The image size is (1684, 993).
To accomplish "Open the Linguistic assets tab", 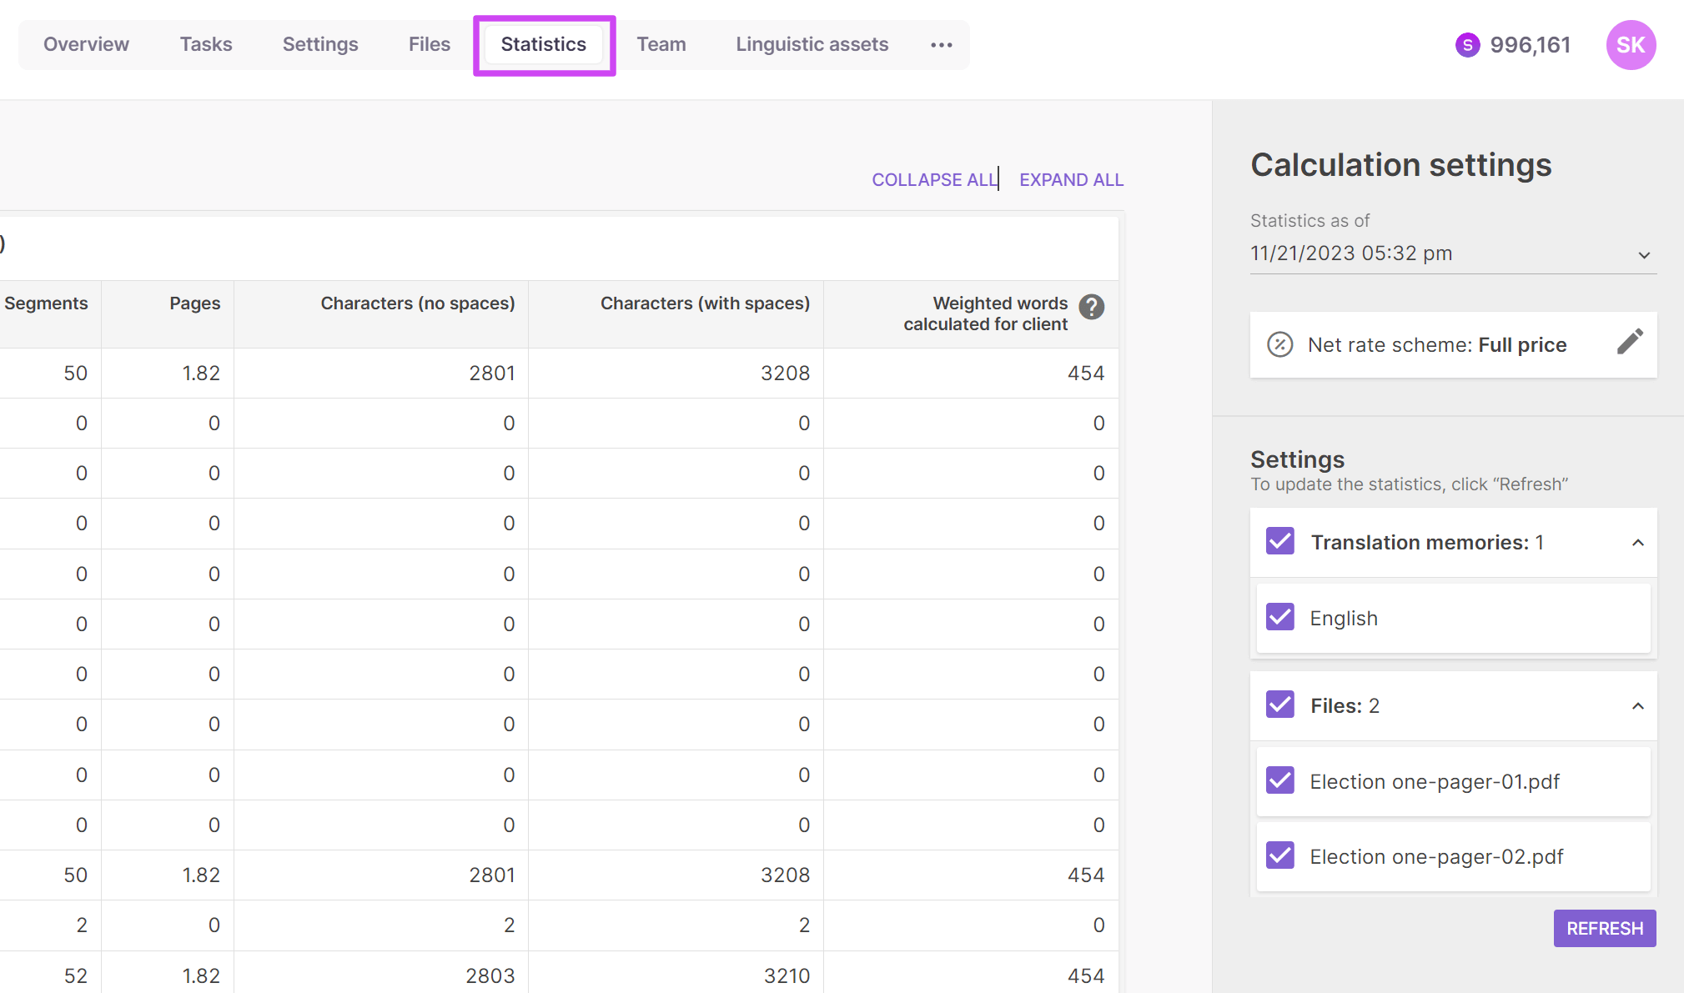I will [812, 44].
